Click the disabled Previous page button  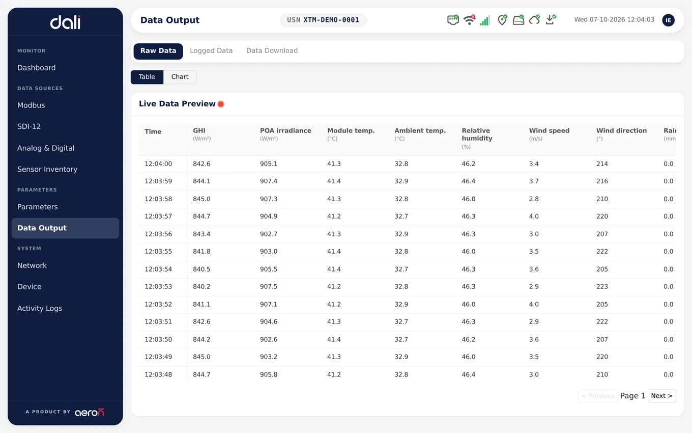(598, 396)
